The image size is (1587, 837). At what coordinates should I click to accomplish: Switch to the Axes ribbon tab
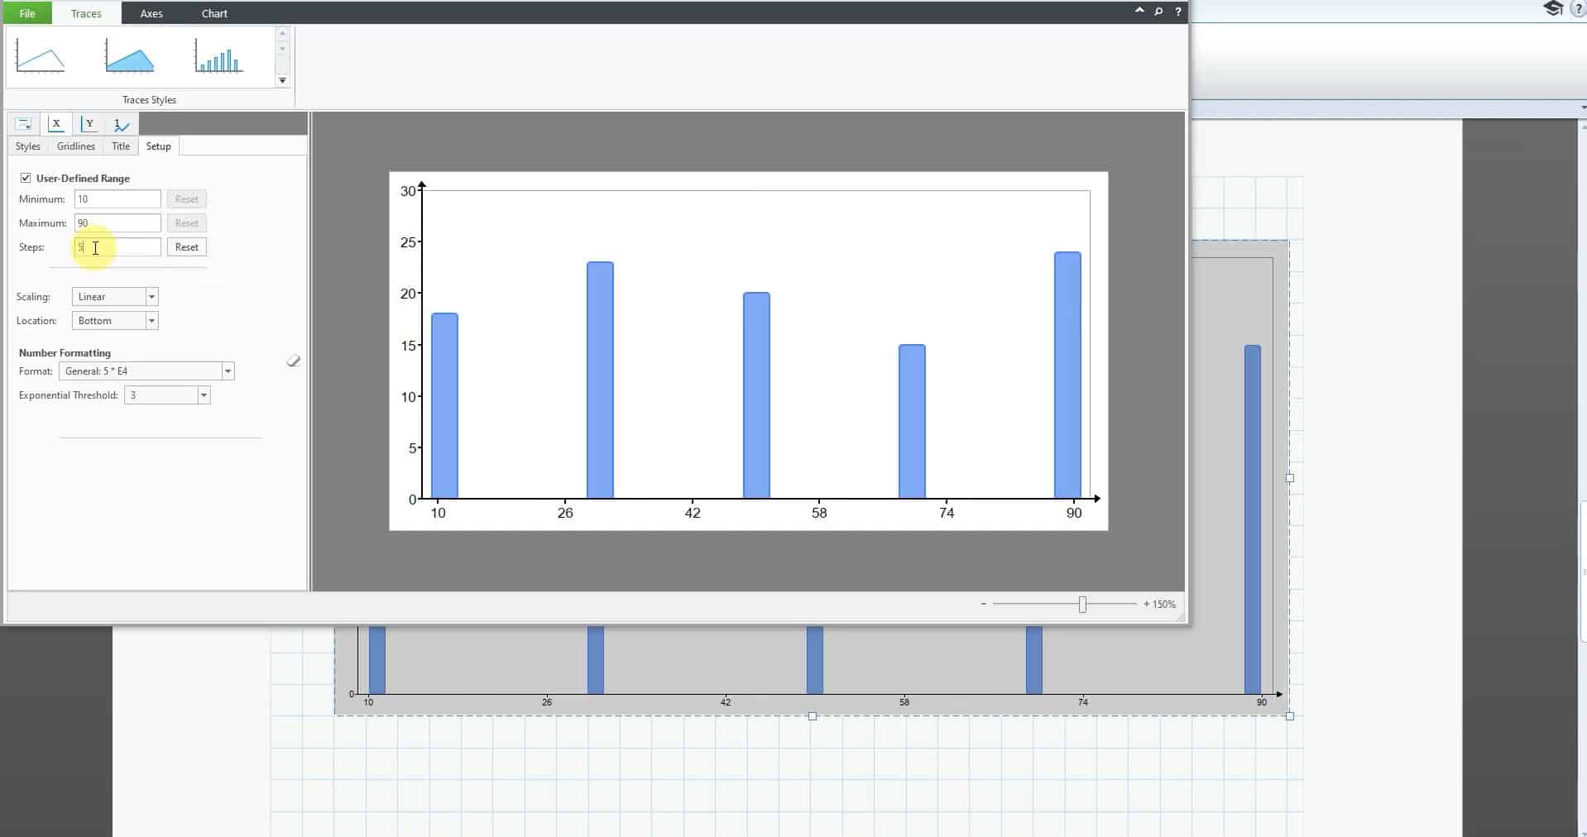coord(151,13)
